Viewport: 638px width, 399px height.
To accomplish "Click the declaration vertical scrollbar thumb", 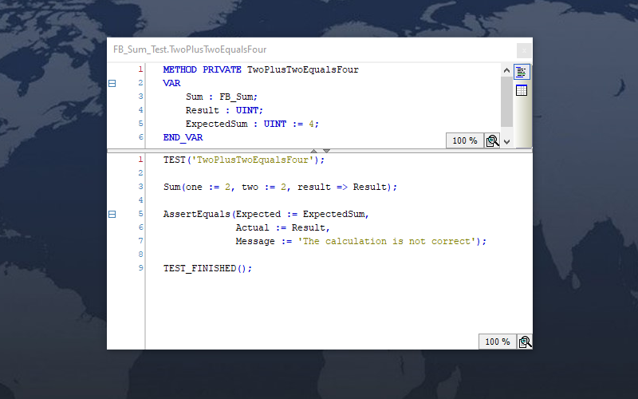I will pos(506,100).
